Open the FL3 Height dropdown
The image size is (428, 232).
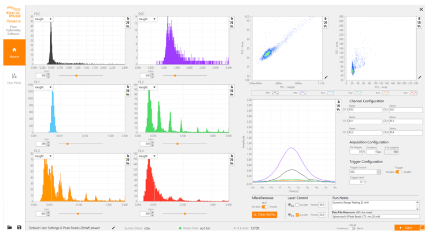point(44,156)
